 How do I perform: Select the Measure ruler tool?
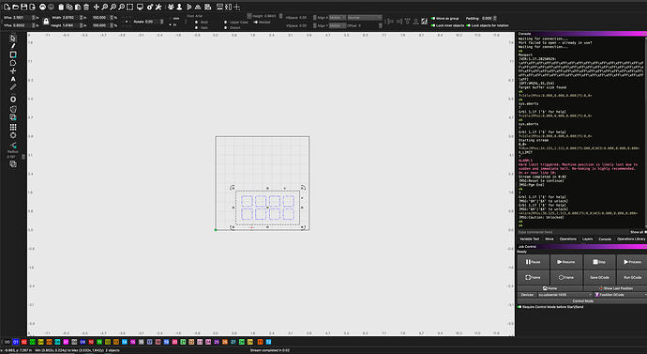[x=13, y=87]
